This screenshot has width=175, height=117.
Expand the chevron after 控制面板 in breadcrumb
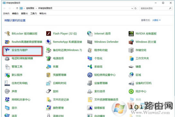point(36,8)
